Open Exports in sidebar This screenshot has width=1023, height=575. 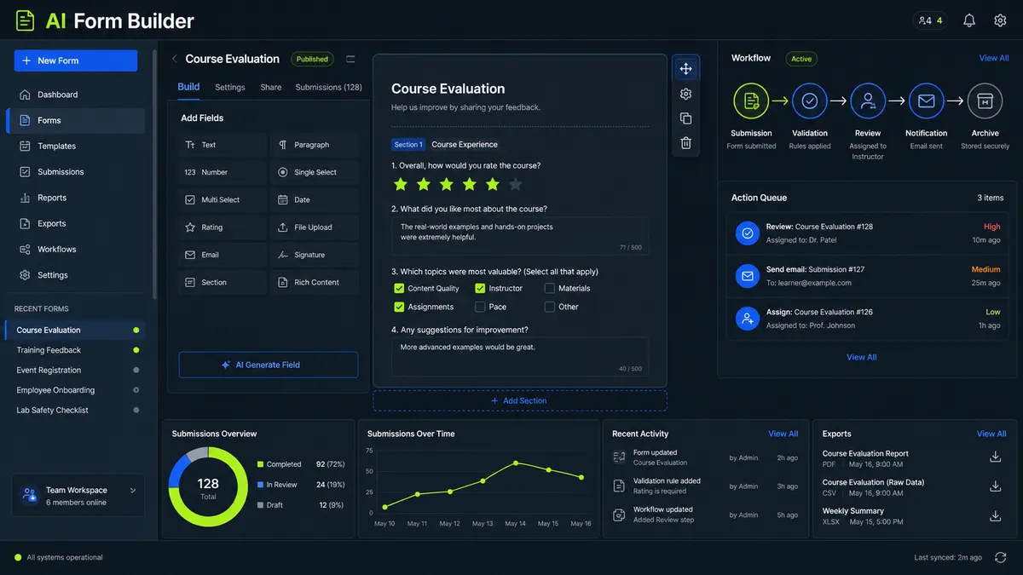point(75,223)
